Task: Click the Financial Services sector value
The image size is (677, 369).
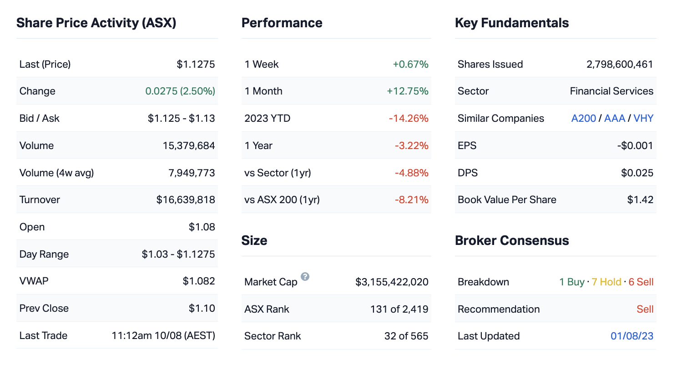Action: (611, 91)
